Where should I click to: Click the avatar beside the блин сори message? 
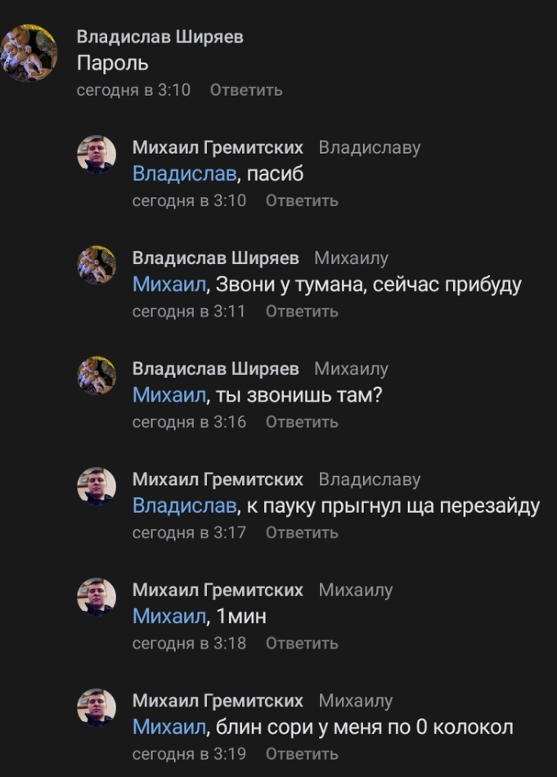pyautogui.click(x=97, y=707)
